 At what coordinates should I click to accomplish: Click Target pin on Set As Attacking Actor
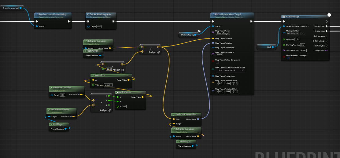point(88,27)
